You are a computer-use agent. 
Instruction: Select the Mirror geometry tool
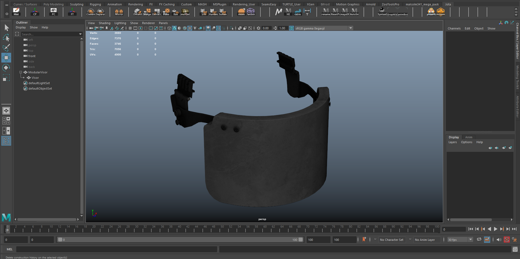(x=119, y=12)
